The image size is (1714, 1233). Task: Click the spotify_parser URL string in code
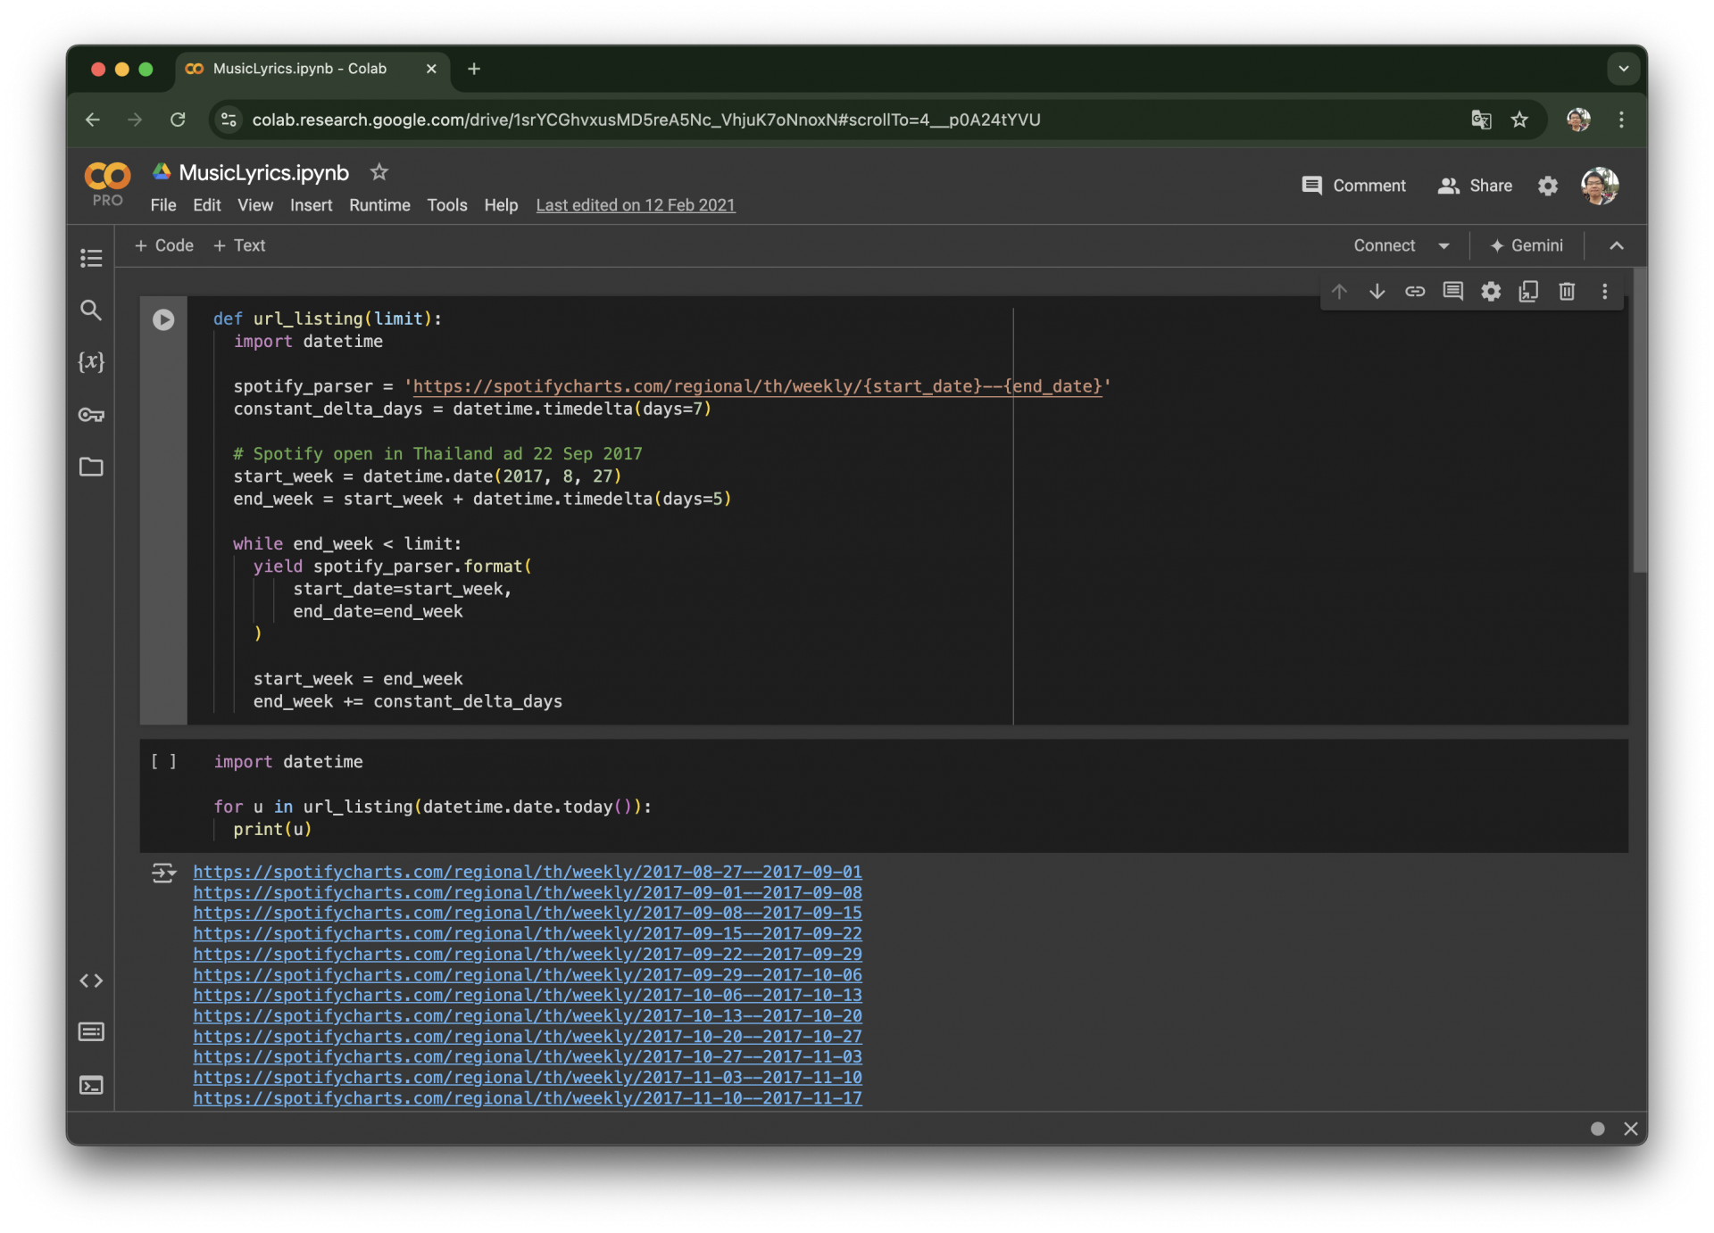point(757,386)
